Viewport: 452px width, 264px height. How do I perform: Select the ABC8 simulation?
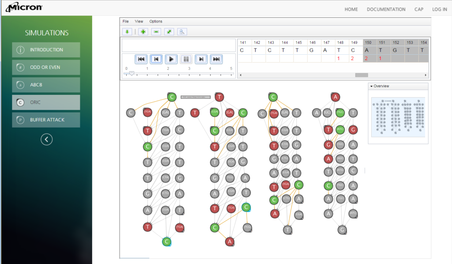pyautogui.click(x=46, y=85)
